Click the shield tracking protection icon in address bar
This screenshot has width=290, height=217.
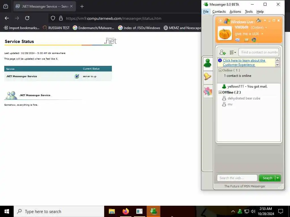pos(53,18)
